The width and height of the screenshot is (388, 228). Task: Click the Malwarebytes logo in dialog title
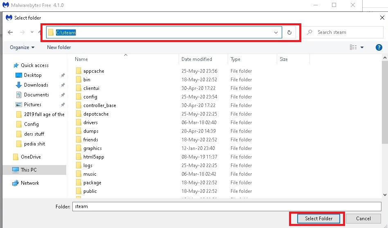[9, 18]
